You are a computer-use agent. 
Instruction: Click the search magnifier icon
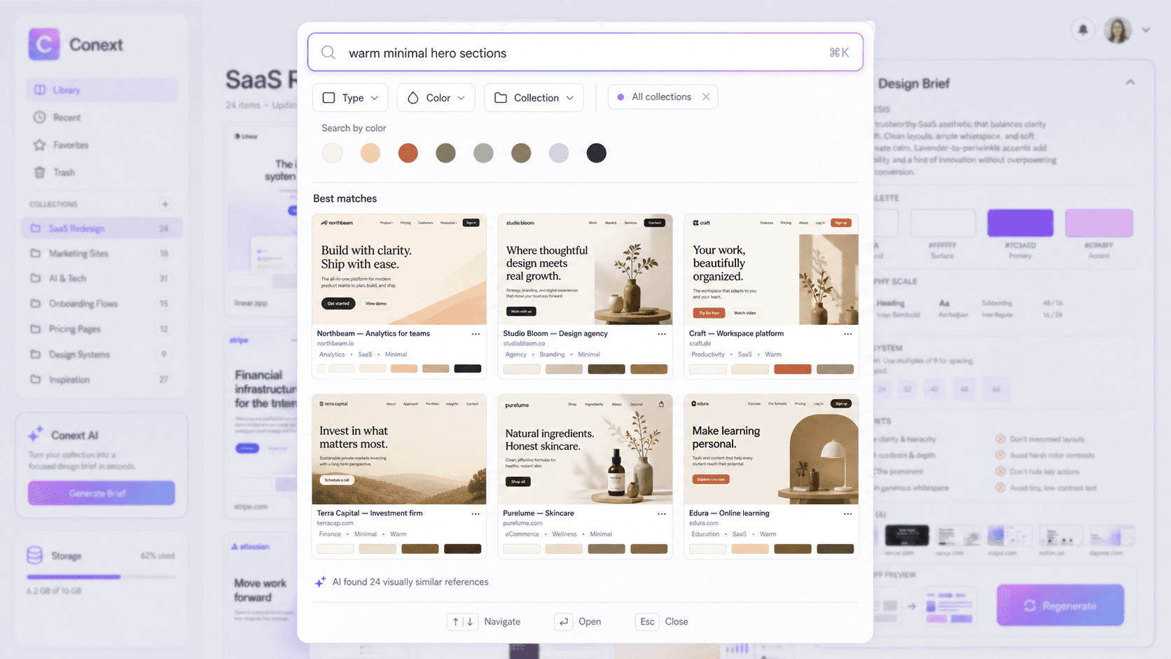(x=328, y=53)
